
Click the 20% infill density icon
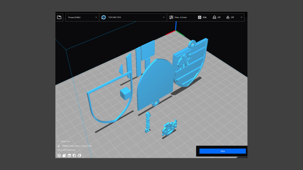(x=200, y=17)
